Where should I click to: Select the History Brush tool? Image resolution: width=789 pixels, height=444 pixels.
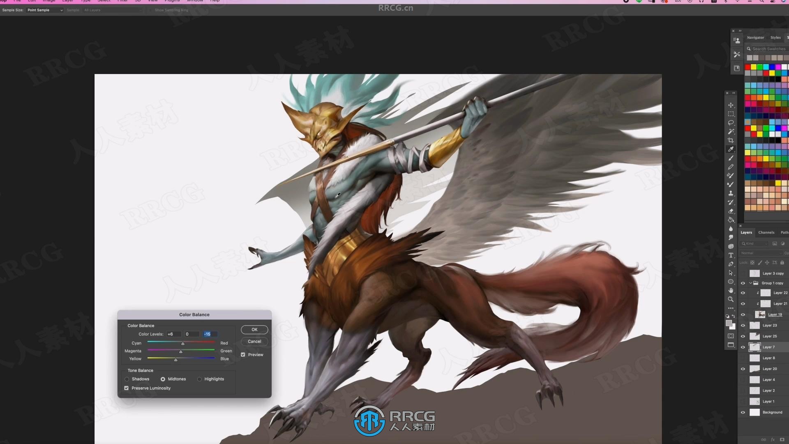[731, 202]
